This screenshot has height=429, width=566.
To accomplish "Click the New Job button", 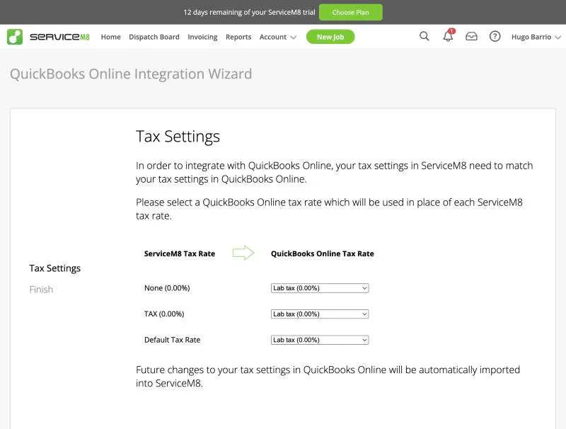I will tap(330, 37).
